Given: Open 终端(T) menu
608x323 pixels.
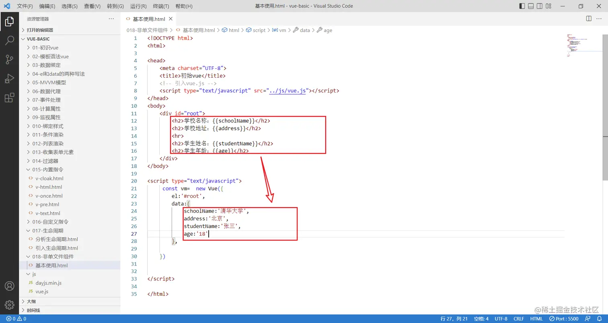Looking at the screenshot, I should [161, 6].
